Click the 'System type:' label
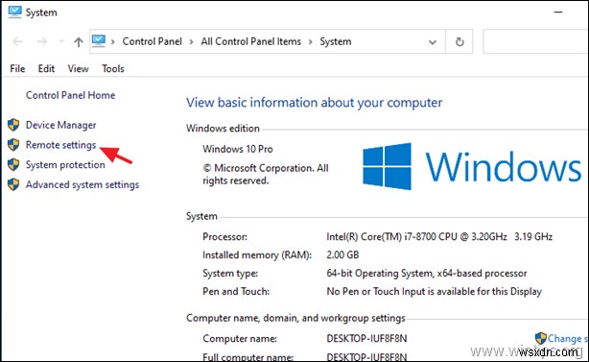 click(x=230, y=273)
